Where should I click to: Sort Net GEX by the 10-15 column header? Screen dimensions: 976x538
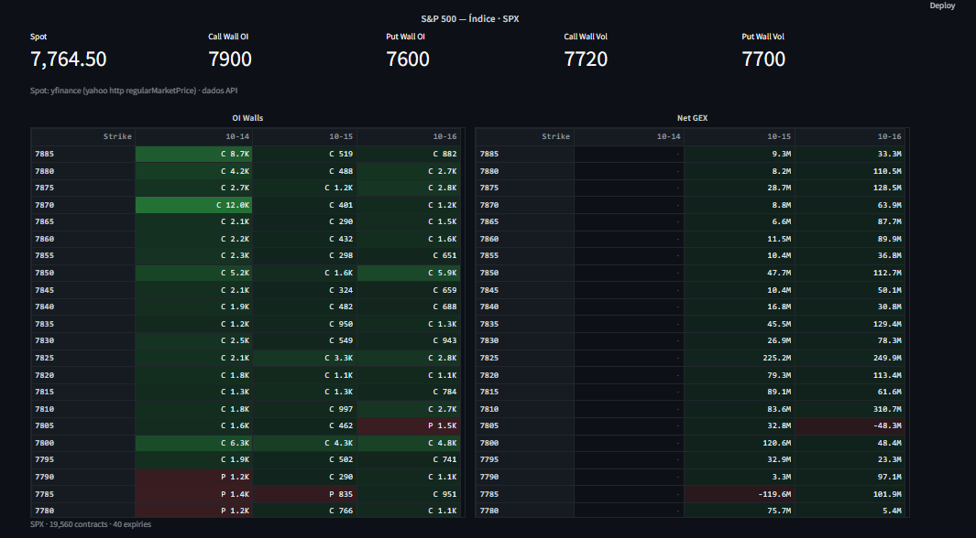[x=740, y=136]
